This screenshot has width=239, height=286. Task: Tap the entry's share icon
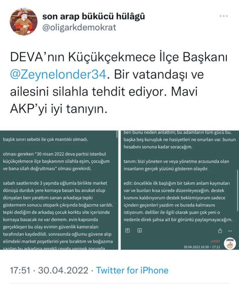[220, 231]
